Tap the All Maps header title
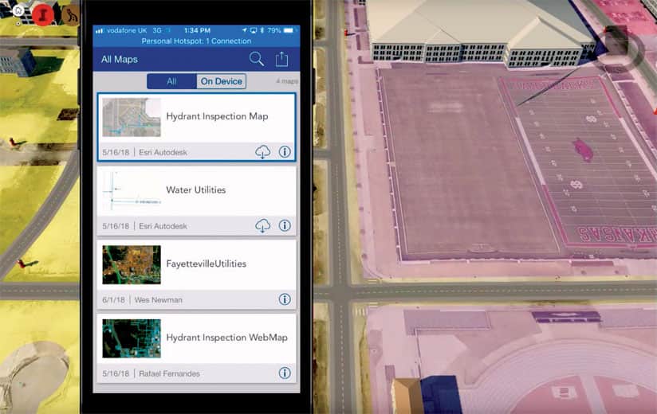 click(120, 60)
